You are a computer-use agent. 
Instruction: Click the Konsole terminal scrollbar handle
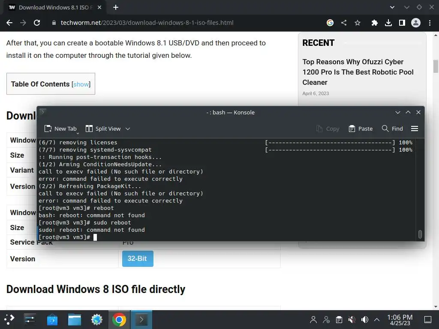point(420,234)
